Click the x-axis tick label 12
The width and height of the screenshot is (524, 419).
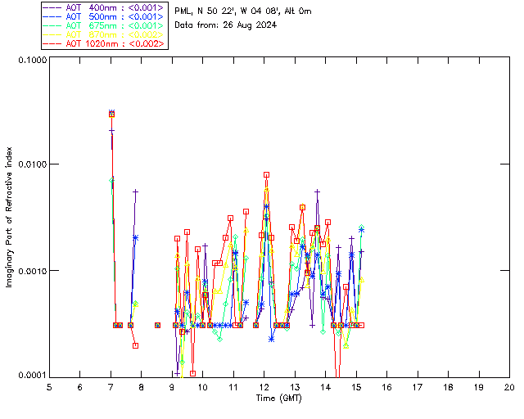(264, 387)
